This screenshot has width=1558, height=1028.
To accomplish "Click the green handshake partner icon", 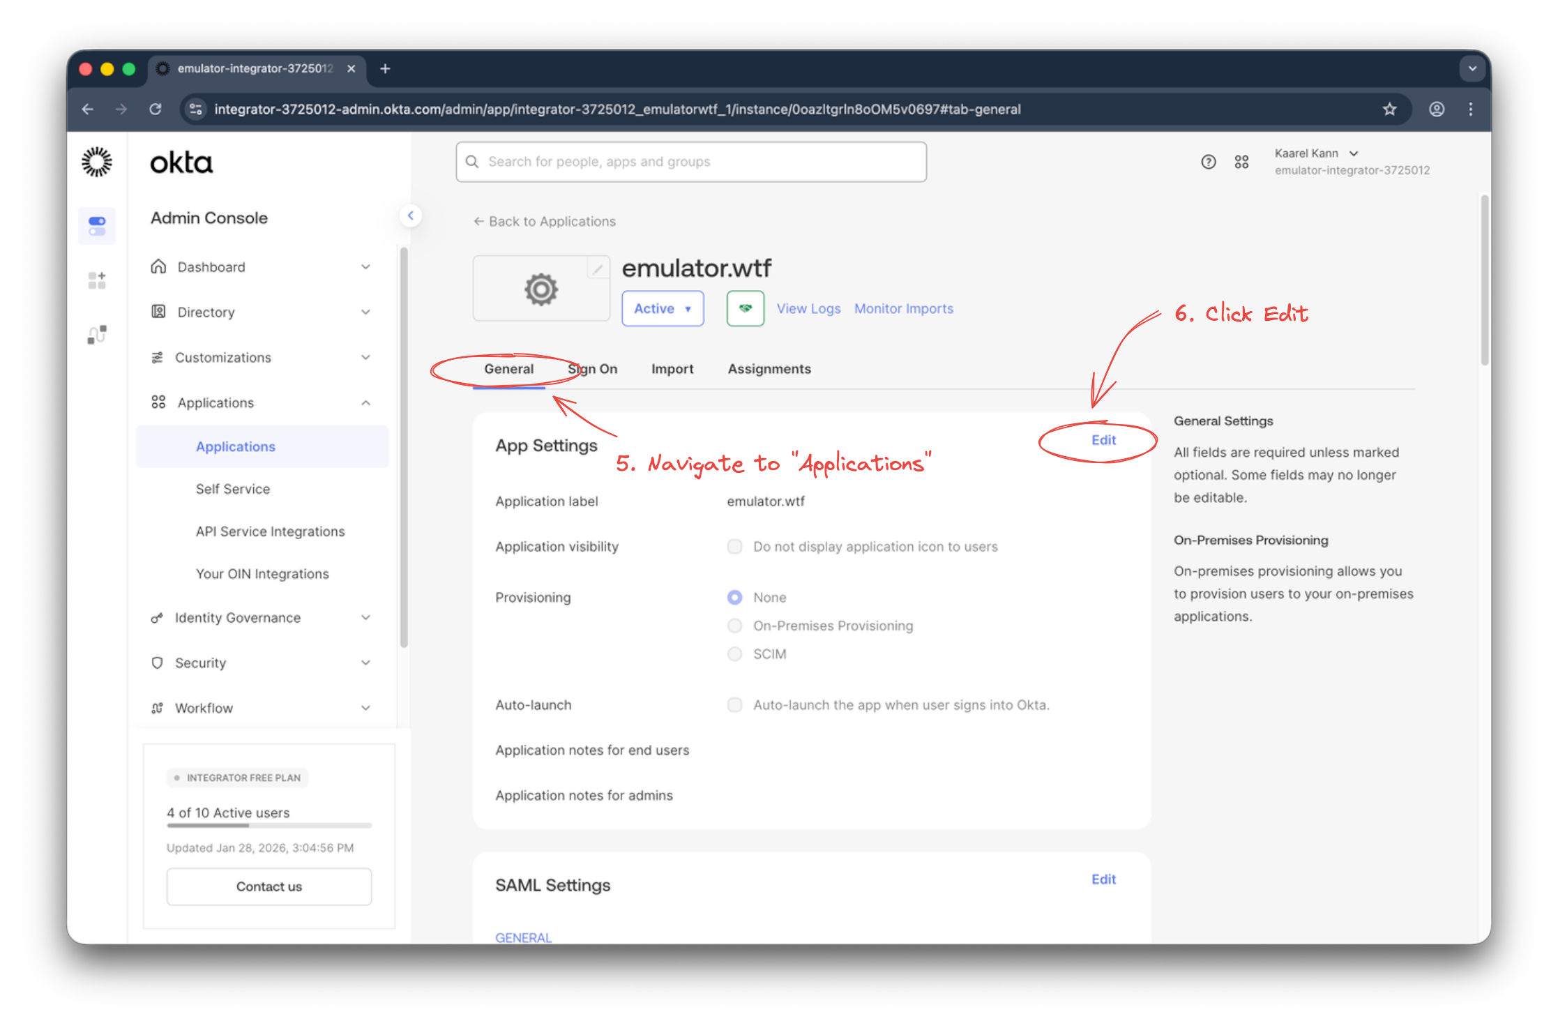I will (745, 308).
